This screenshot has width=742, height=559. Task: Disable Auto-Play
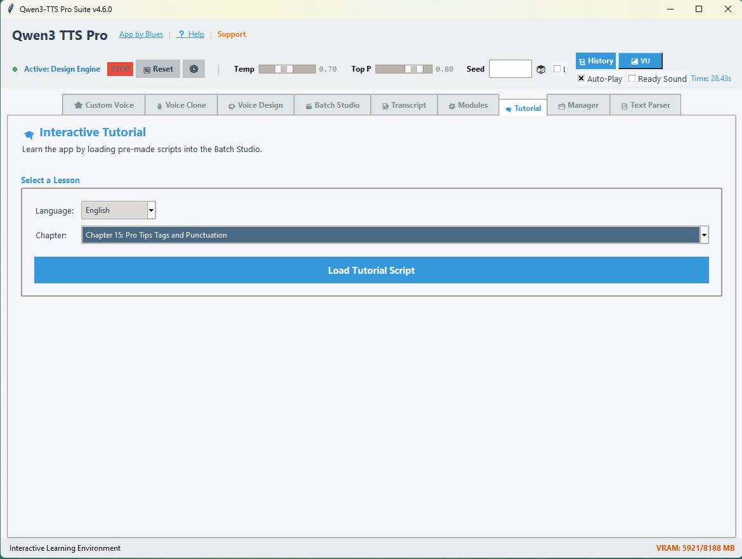coord(580,79)
